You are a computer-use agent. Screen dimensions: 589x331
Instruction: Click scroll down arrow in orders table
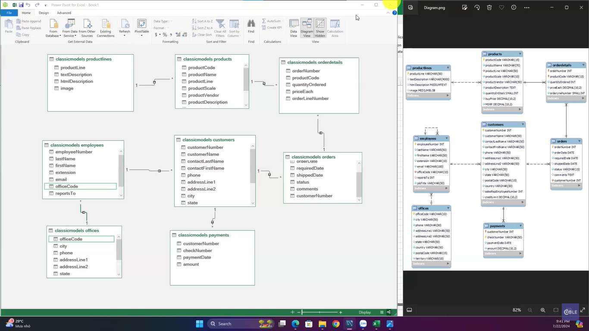(359, 200)
